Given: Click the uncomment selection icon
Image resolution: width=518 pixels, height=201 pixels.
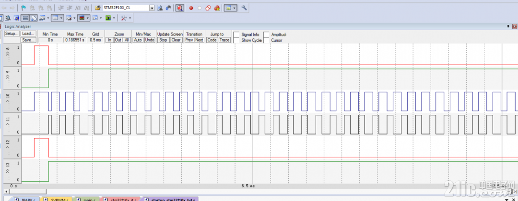Looking at the screenshot, I should [86, 8].
